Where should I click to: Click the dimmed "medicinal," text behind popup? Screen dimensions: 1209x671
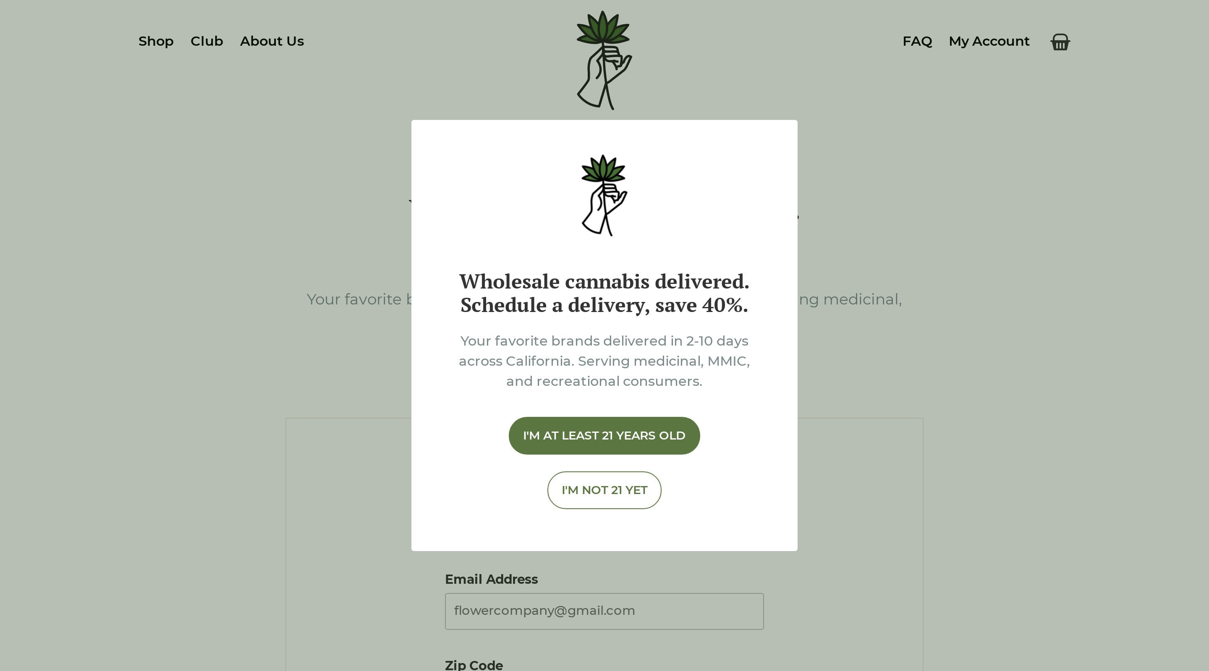[x=862, y=299]
